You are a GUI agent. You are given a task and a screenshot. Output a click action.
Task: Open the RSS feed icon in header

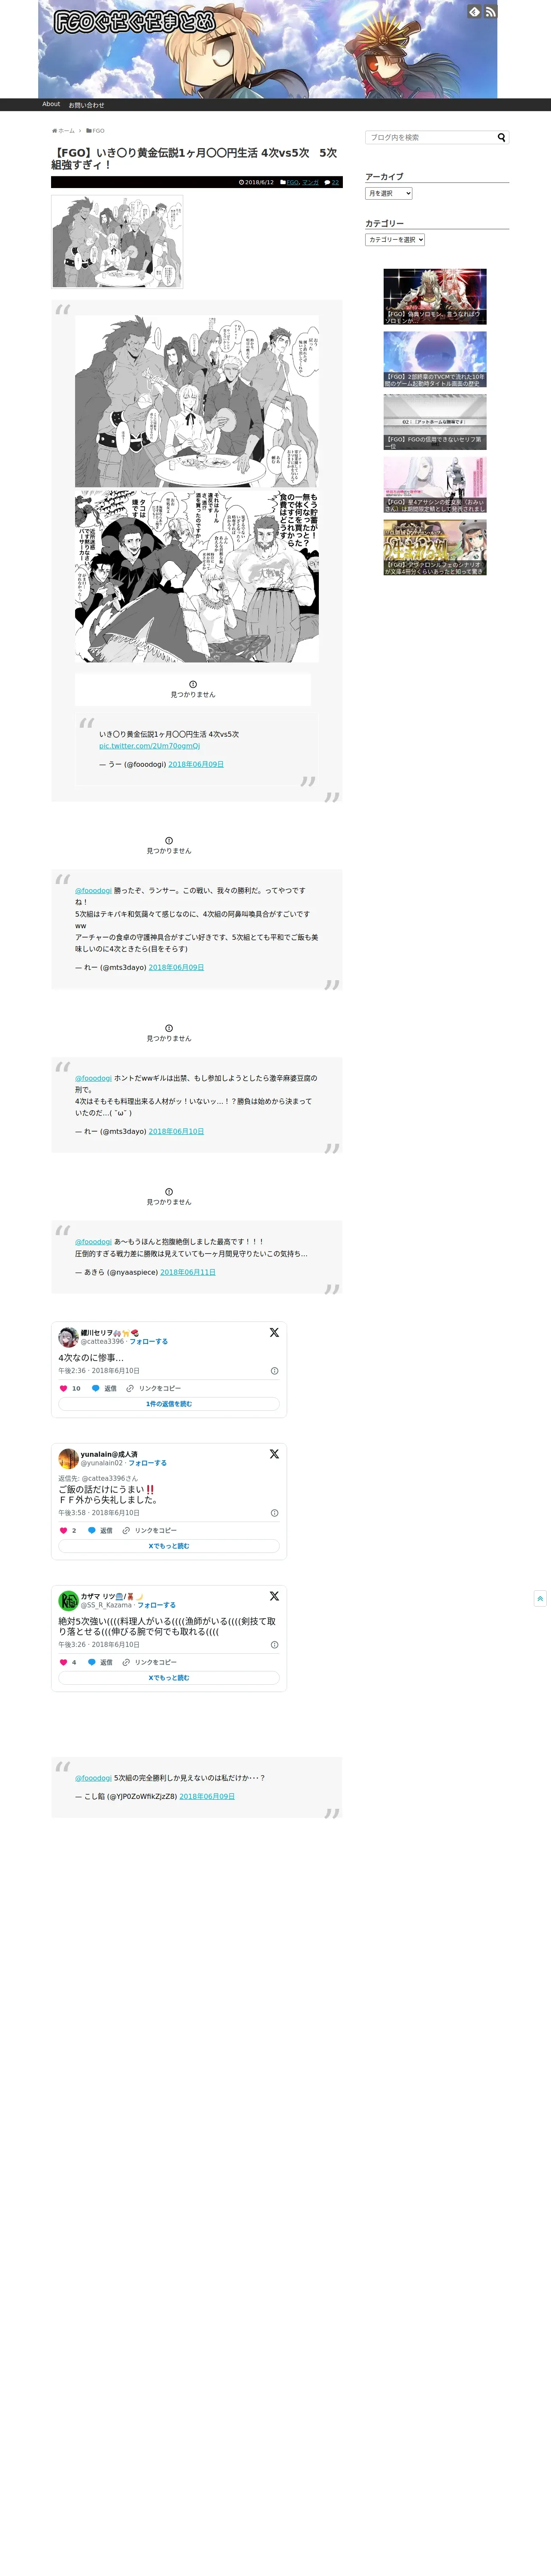(490, 12)
